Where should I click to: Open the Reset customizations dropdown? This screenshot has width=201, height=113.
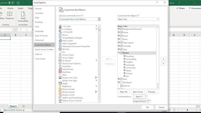click(x=139, y=96)
